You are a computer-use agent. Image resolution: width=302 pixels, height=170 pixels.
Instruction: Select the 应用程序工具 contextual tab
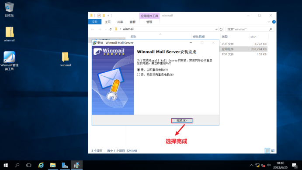click(149, 16)
